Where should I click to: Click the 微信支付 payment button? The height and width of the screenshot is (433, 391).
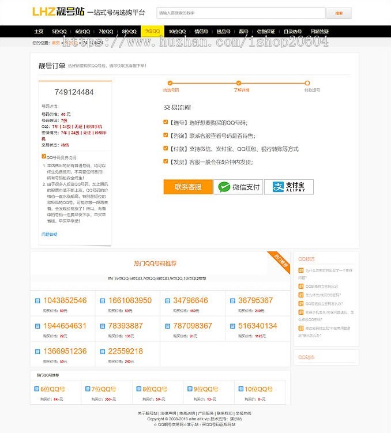click(x=238, y=187)
